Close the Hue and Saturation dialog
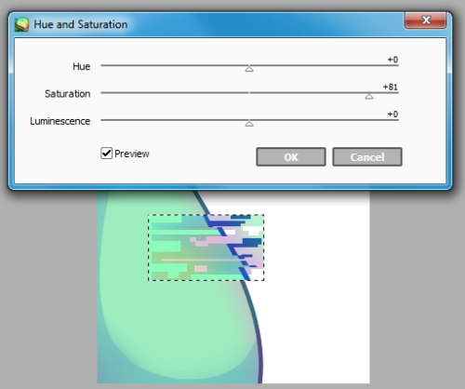 [x=426, y=20]
